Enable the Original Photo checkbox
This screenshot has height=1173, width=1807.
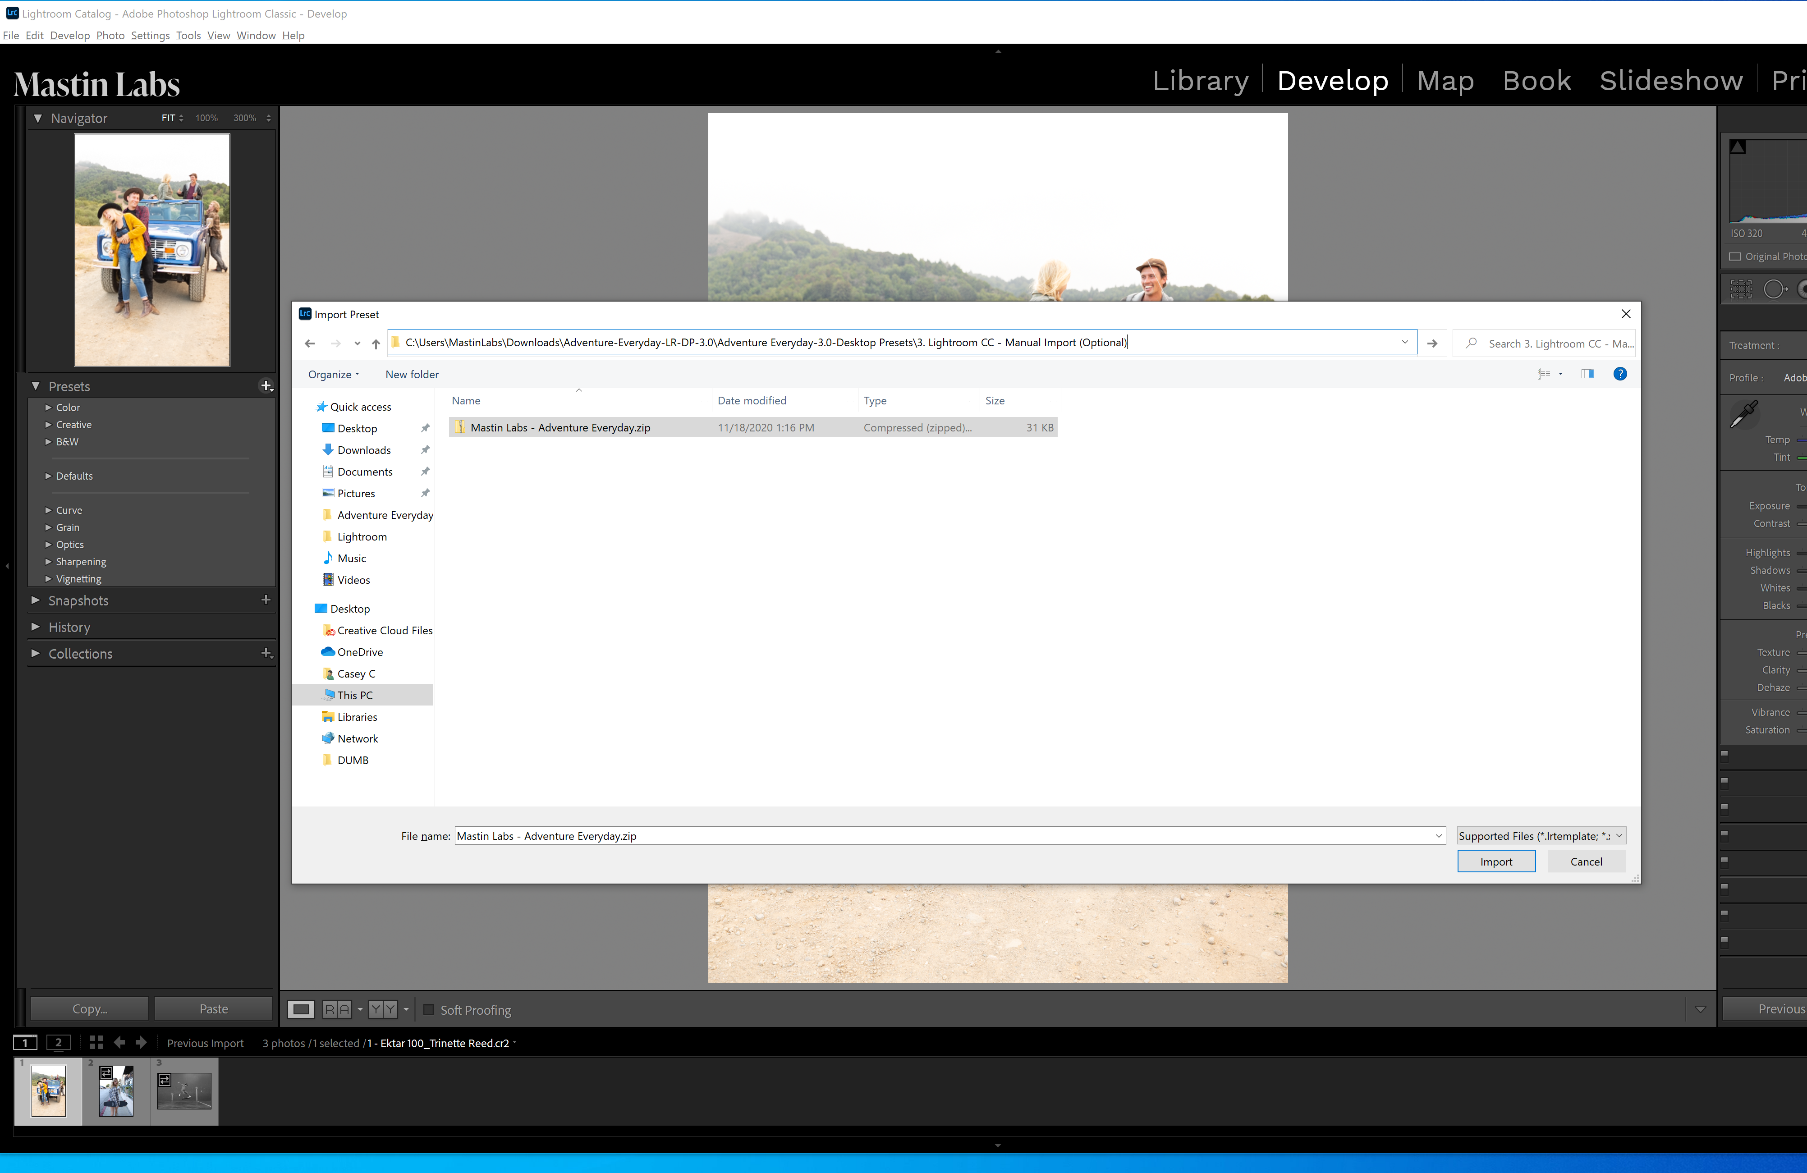pos(1735,257)
